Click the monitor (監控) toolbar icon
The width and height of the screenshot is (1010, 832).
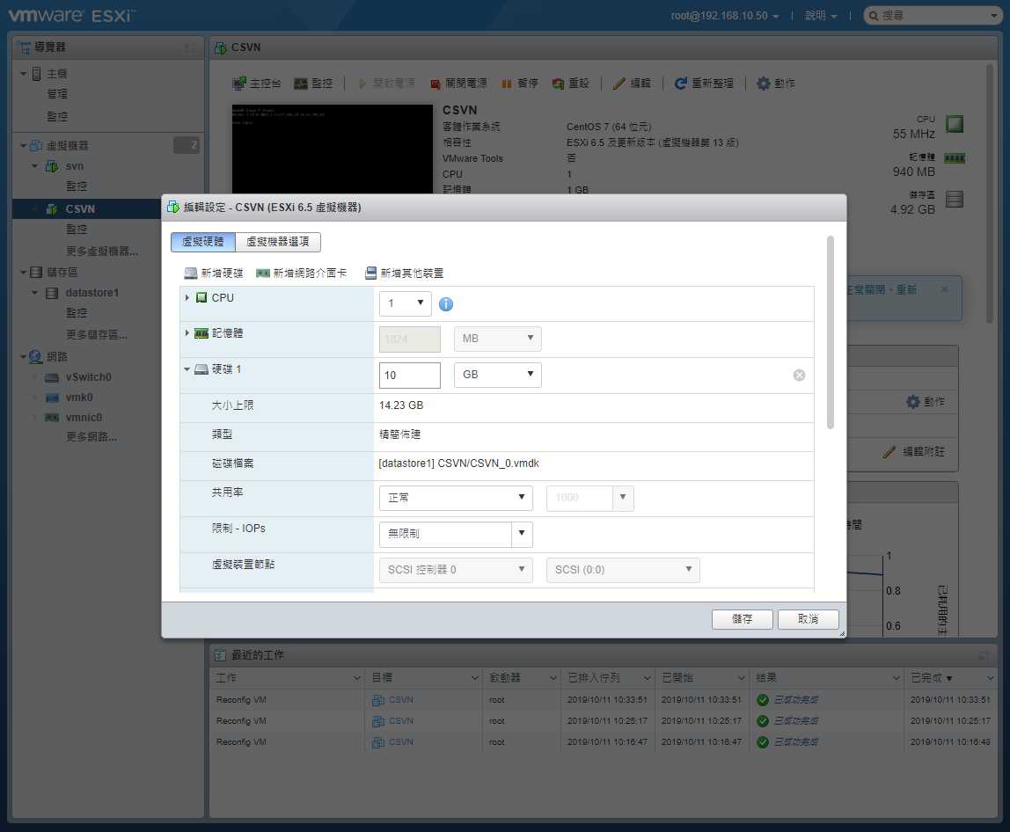coord(301,83)
